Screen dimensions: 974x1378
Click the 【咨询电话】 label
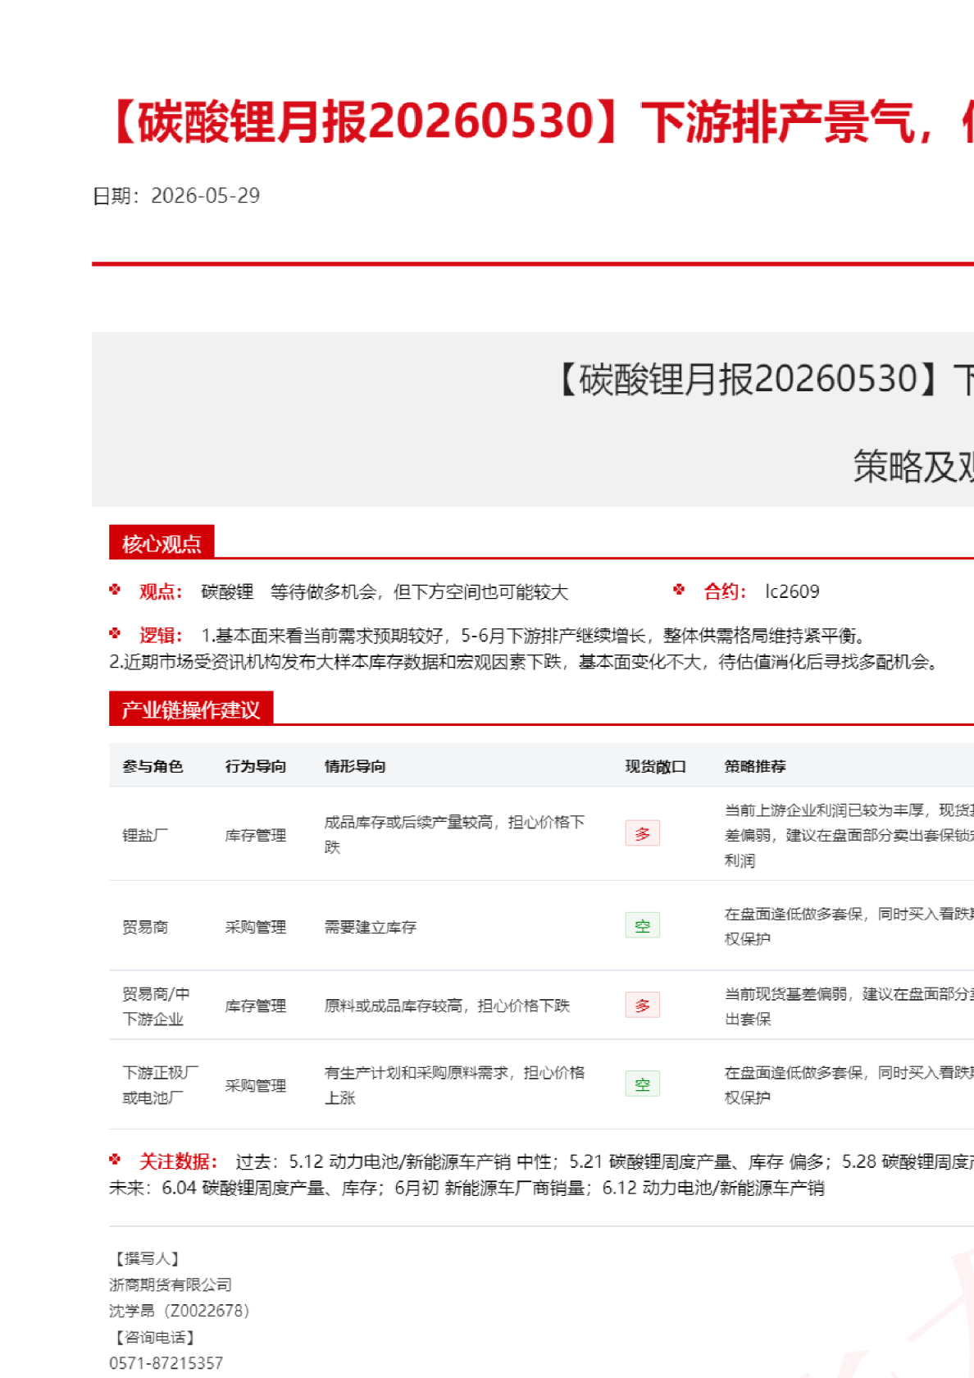pos(153,1337)
